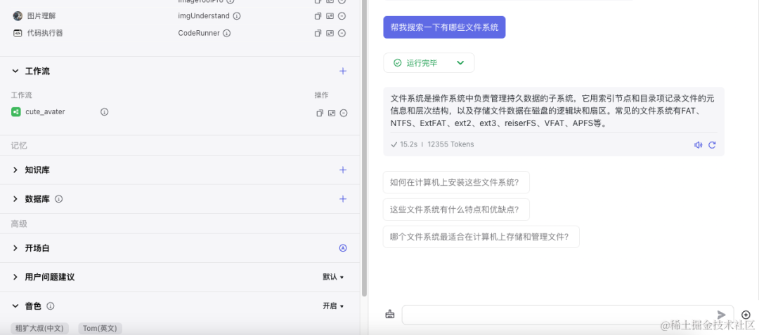Open card settings icon for 代码执行器 row
Image resolution: width=759 pixels, height=335 pixels.
click(330, 34)
